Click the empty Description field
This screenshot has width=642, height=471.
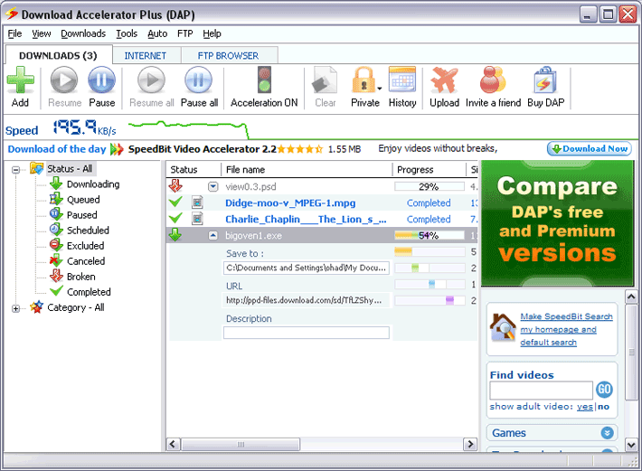point(307,333)
